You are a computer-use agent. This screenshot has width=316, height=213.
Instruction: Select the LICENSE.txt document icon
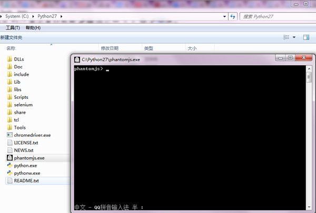tap(9, 143)
